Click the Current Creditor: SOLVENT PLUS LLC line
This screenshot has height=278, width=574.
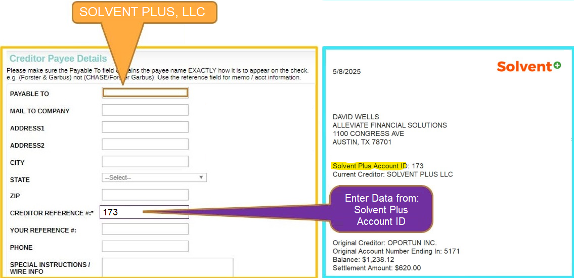coord(393,174)
